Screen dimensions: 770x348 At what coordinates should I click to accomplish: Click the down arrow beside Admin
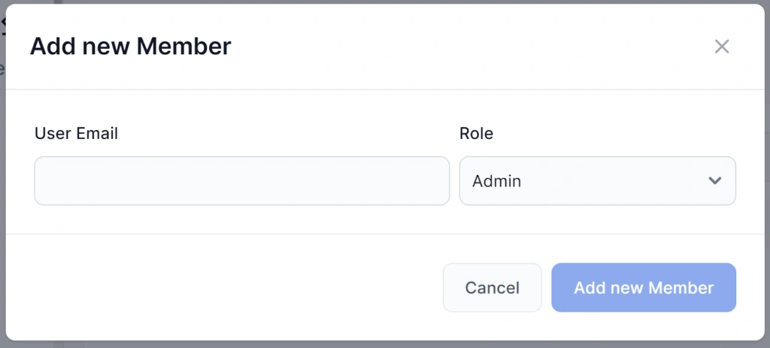coord(714,180)
